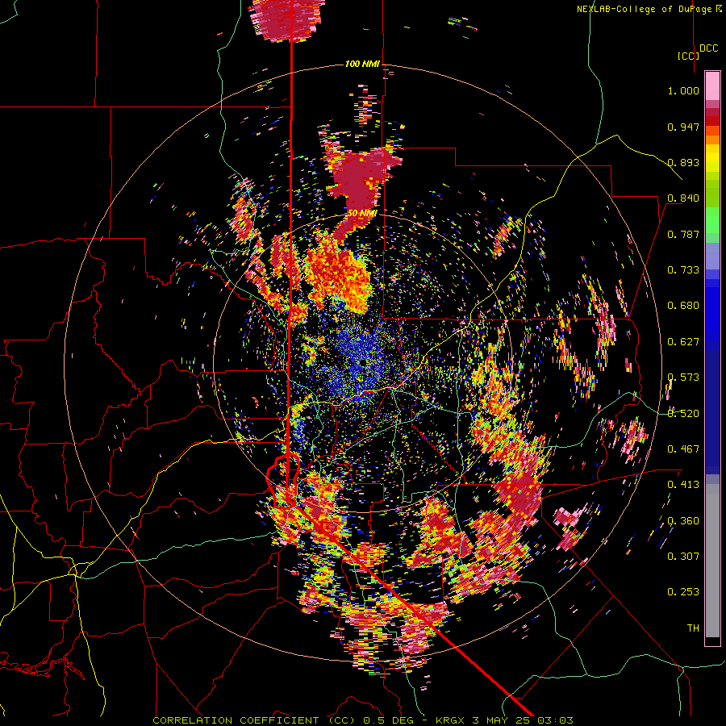Click the 0.467 legend value
Image resolution: width=726 pixels, height=726 pixels.
click(683, 449)
